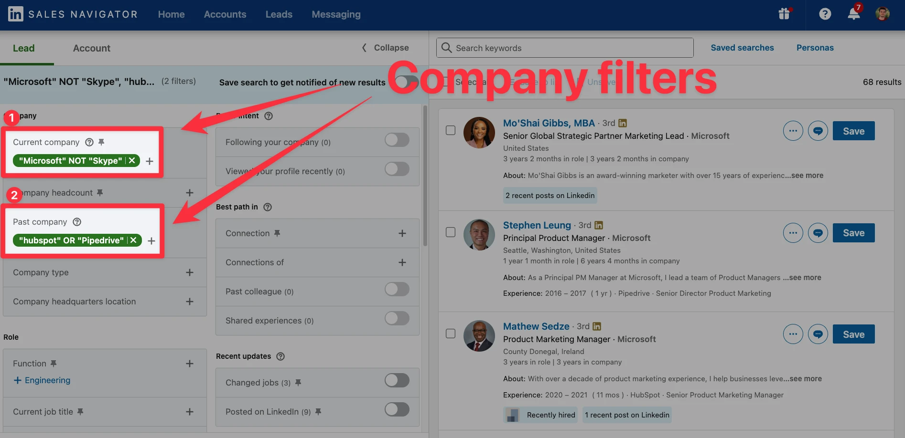Go to Home in top navigation
The width and height of the screenshot is (905, 438).
pos(172,14)
